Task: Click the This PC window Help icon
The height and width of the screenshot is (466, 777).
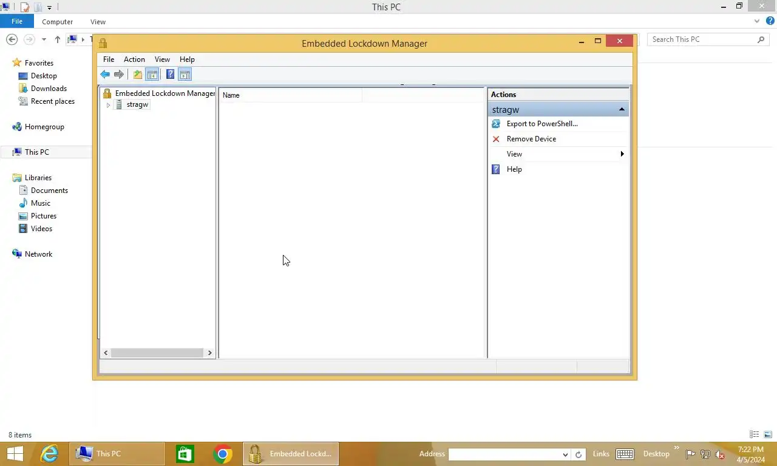Action: coord(770,21)
